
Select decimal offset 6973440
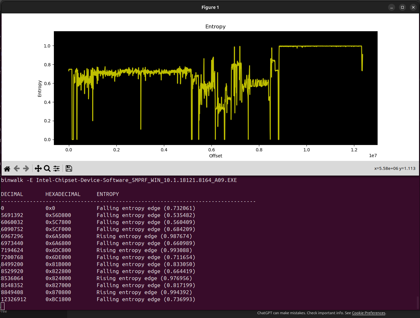click(12, 243)
